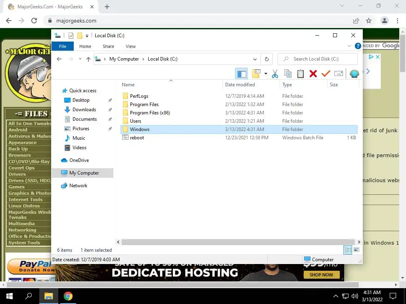
Task: Click the Classic Shell settings shell icon
Action: [x=354, y=74]
